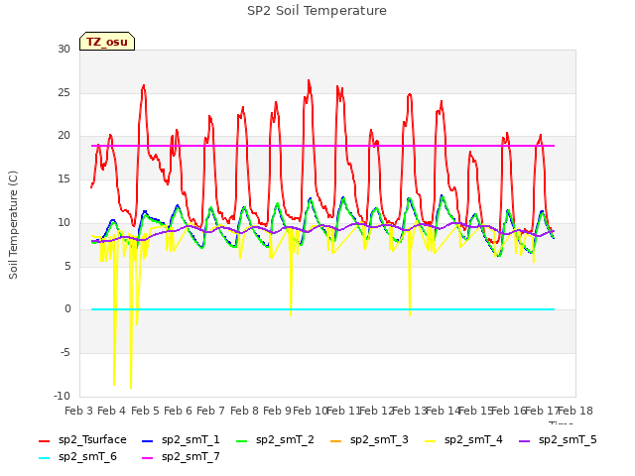Click the Soil Temperature (C) axis label

pyautogui.click(x=13, y=225)
